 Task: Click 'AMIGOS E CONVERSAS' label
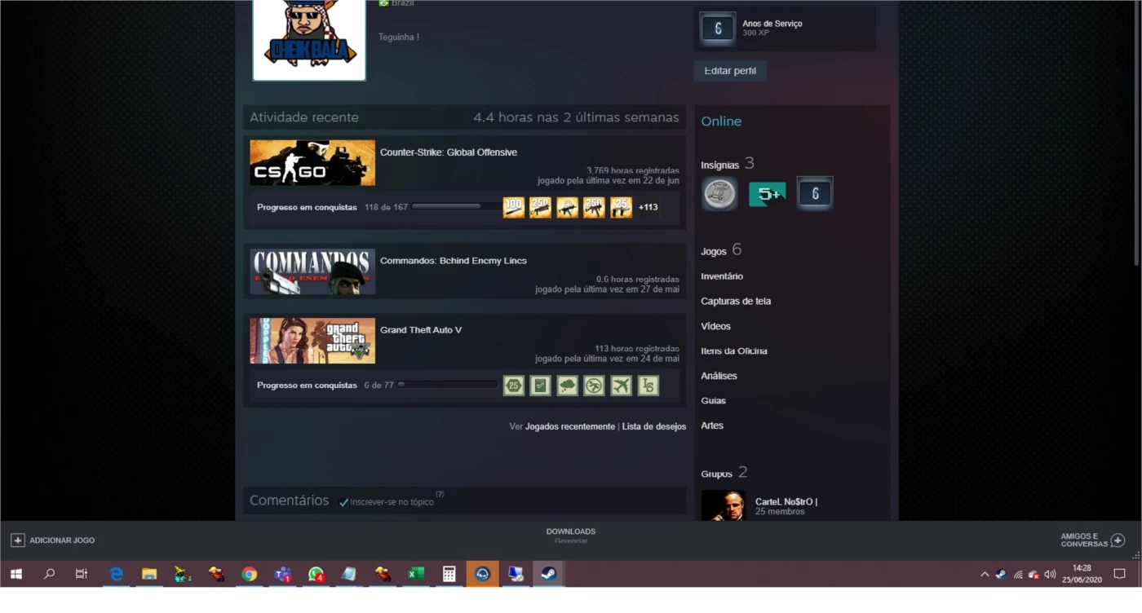[x=1084, y=540]
